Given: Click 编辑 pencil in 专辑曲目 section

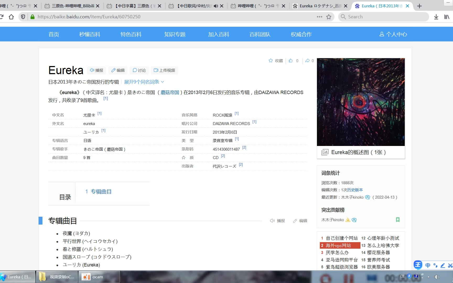Looking at the screenshot, I should [x=300, y=221].
